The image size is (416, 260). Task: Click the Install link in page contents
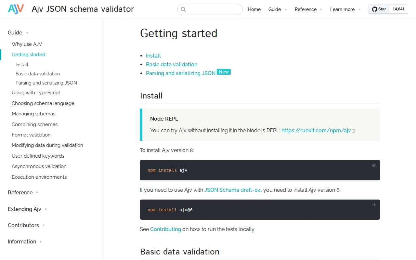(153, 56)
